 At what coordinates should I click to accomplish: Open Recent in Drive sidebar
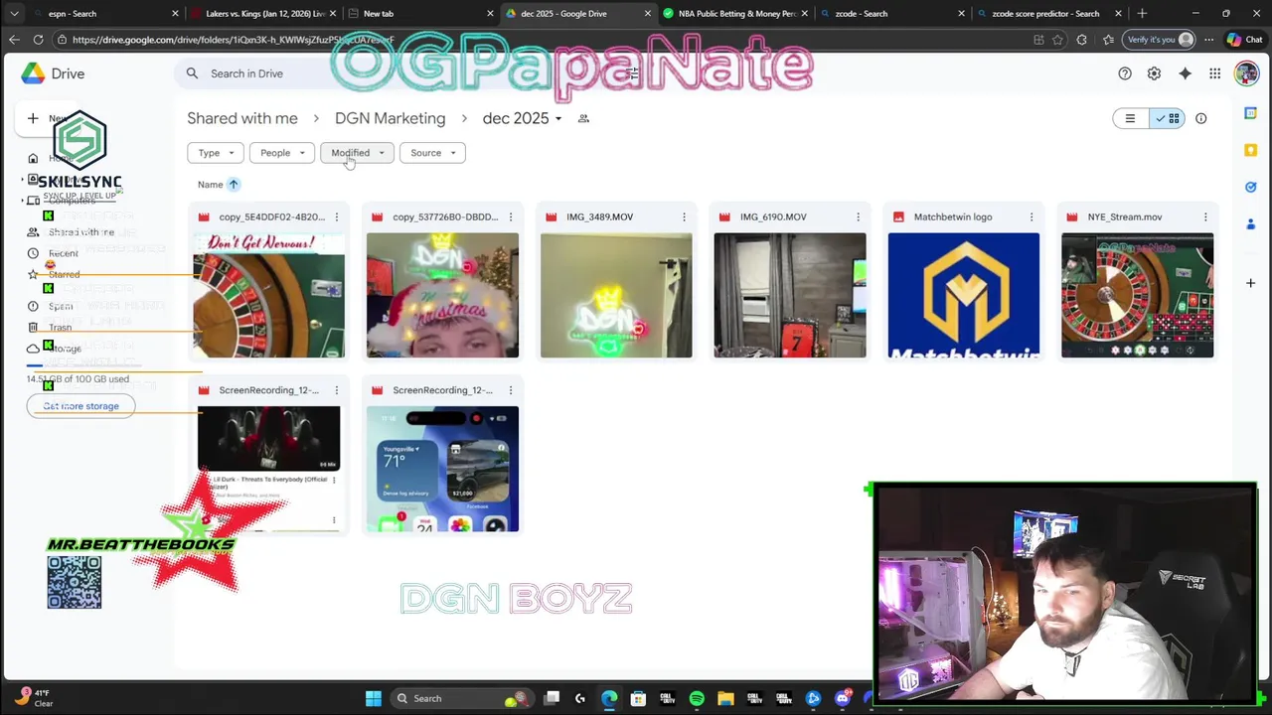64,253
